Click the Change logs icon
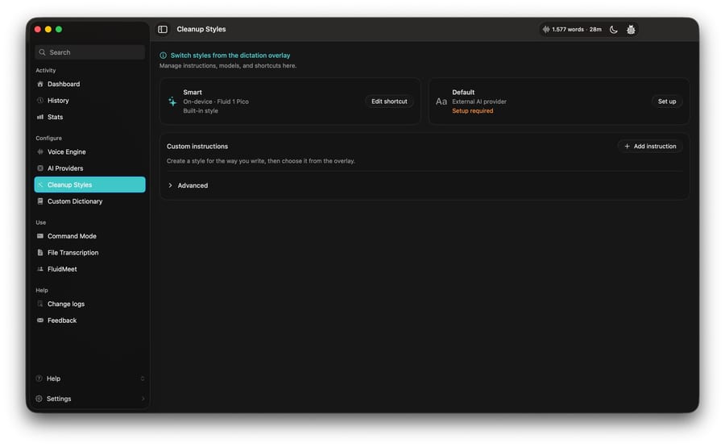The height and width of the screenshot is (447, 725). [x=40, y=304]
